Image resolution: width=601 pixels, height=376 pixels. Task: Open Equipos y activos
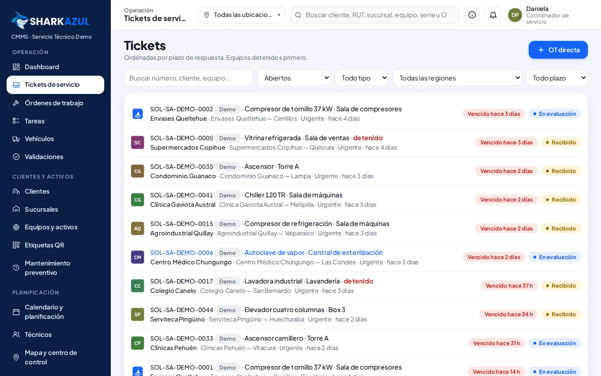[x=55, y=227]
